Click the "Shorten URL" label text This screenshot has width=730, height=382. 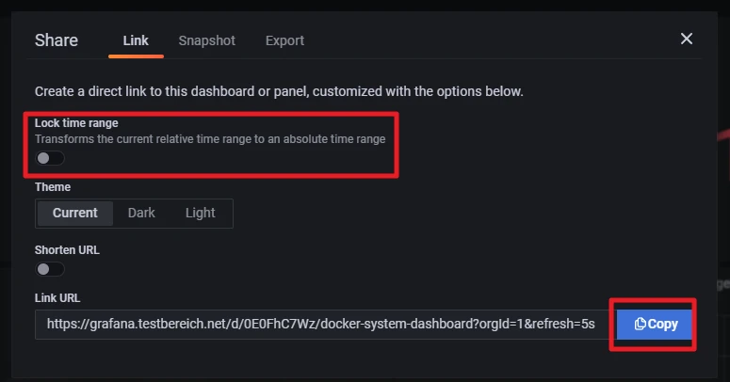[x=67, y=250]
